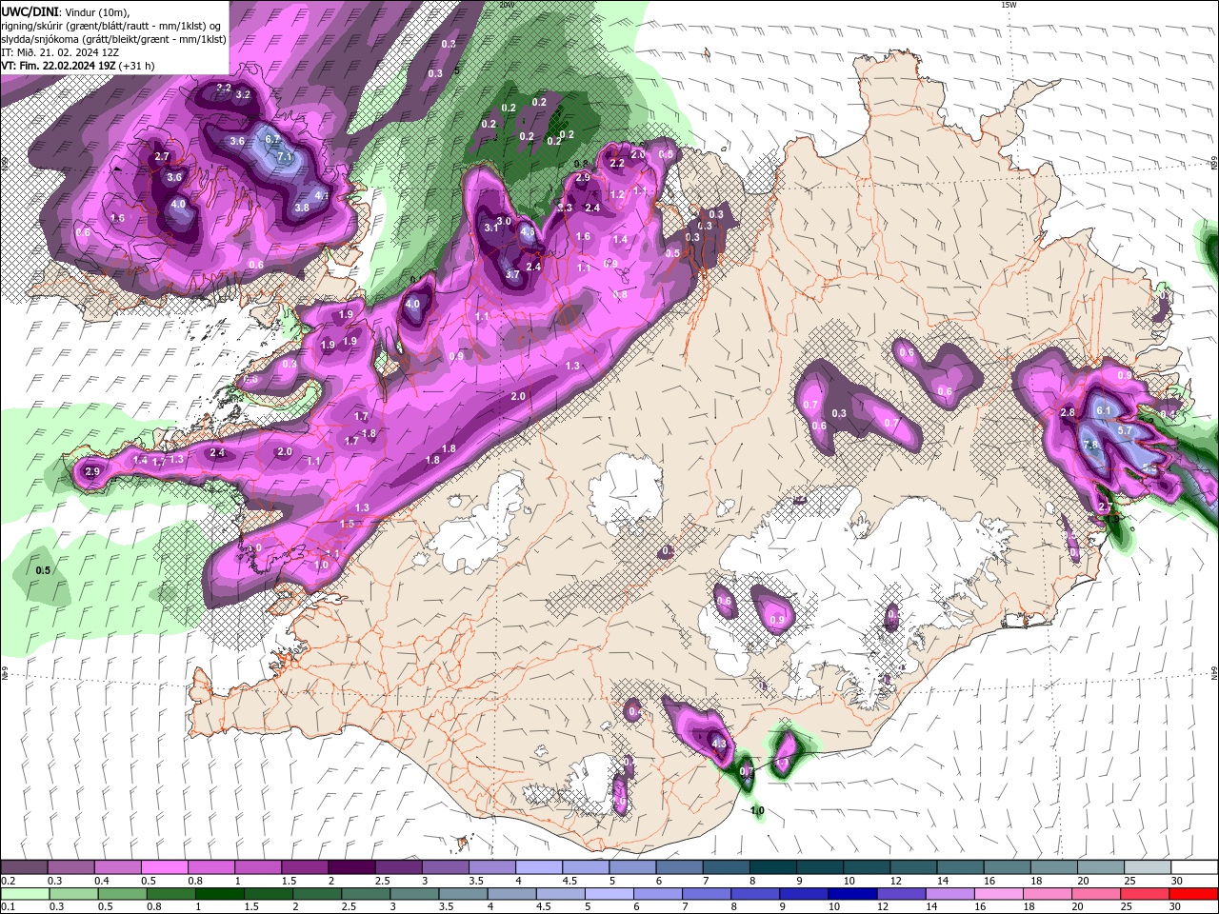Click the 20W longitude label
The height and width of the screenshot is (914, 1219).
(507, 5)
